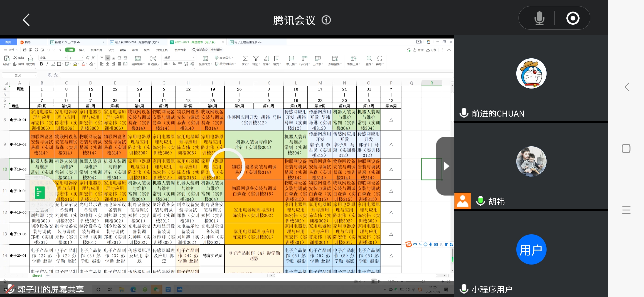This screenshot has width=644, height=297.
Task: Expand the cell name box R10 dropdown
Action: 36,75
